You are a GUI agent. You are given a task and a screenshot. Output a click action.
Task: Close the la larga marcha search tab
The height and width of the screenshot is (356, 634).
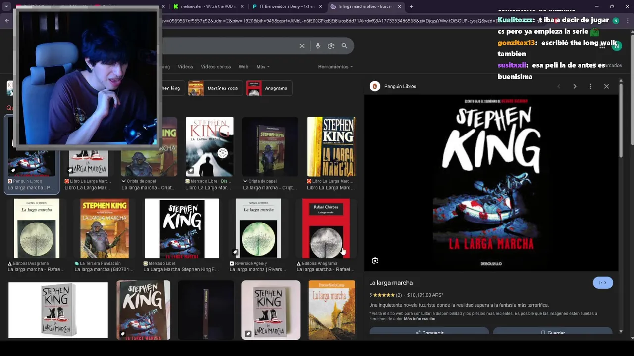[x=399, y=6]
